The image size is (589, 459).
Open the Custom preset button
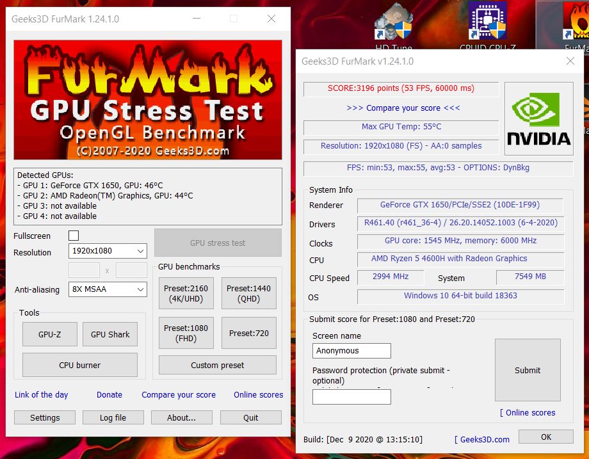218,365
